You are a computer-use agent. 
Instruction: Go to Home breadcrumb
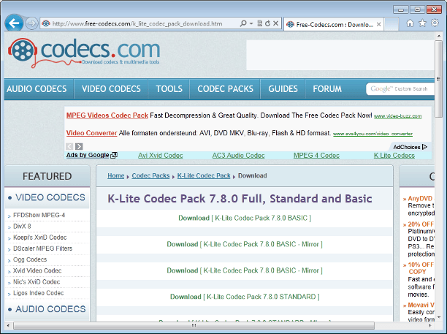pos(115,175)
